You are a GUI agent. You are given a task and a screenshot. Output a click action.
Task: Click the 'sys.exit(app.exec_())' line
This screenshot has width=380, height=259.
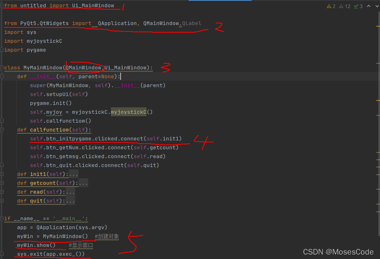click(x=51, y=254)
